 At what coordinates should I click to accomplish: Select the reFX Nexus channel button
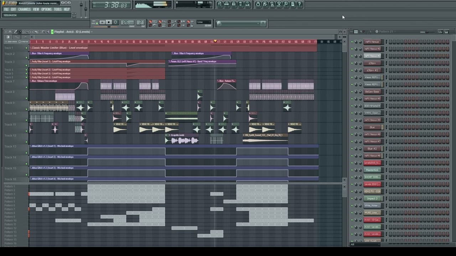tap(372, 42)
